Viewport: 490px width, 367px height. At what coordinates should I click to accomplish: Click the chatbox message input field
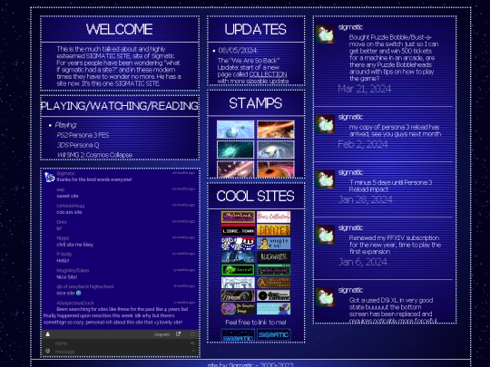(x=121, y=352)
